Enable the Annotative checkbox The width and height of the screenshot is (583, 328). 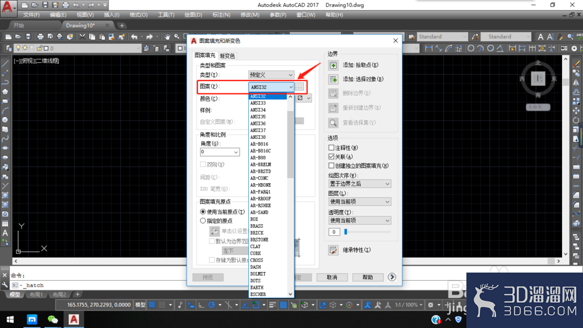(331, 148)
